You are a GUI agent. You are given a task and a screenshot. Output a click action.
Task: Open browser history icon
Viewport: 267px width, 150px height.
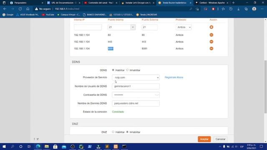pyautogui.click(x=231, y=9)
